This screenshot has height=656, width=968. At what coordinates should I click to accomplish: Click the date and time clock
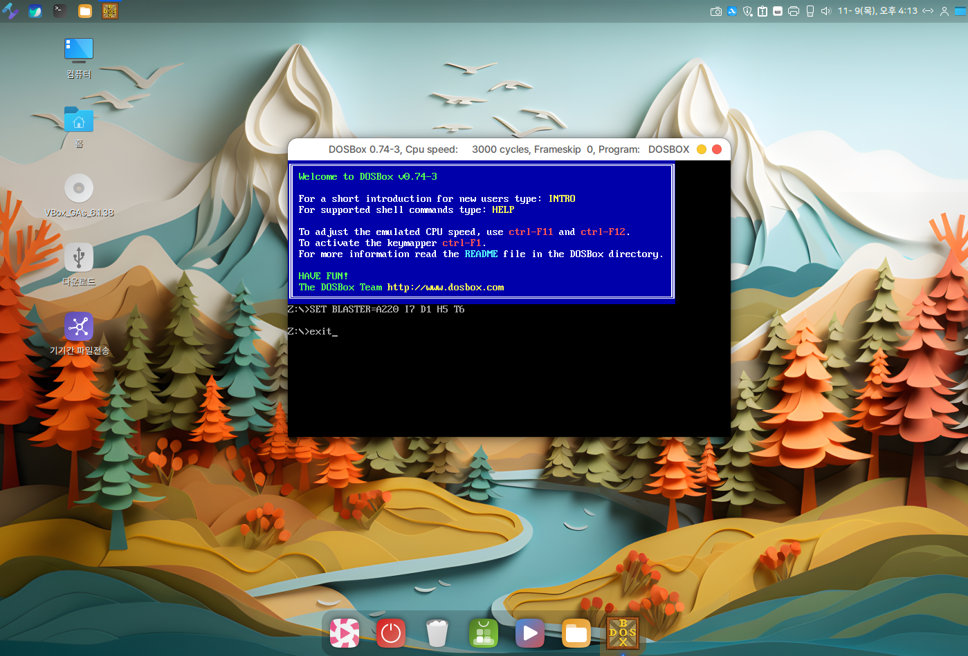[x=877, y=11]
